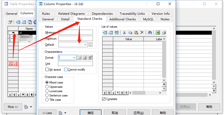The image size is (224, 115).
Task: Select Uppercase radio button
Action: click(x=47, y=87)
